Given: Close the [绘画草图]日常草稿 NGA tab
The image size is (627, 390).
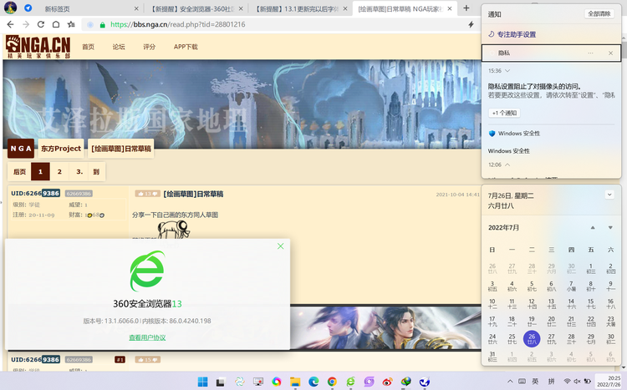Looking at the screenshot, I should 450,8.
